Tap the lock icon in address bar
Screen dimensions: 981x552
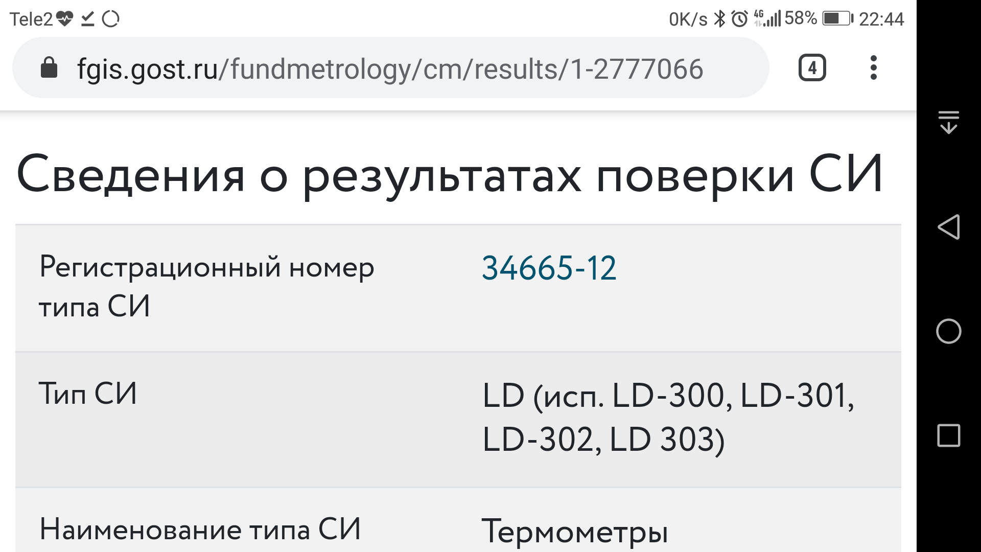(x=49, y=68)
